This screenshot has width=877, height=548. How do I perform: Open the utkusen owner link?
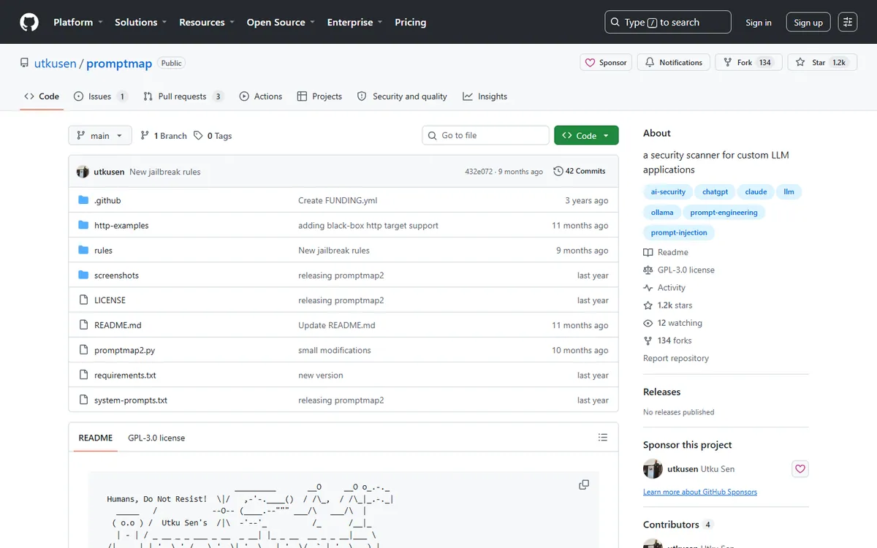click(x=55, y=64)
